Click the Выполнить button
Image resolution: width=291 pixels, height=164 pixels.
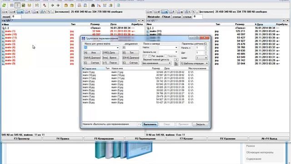click(x=150, y=124)
